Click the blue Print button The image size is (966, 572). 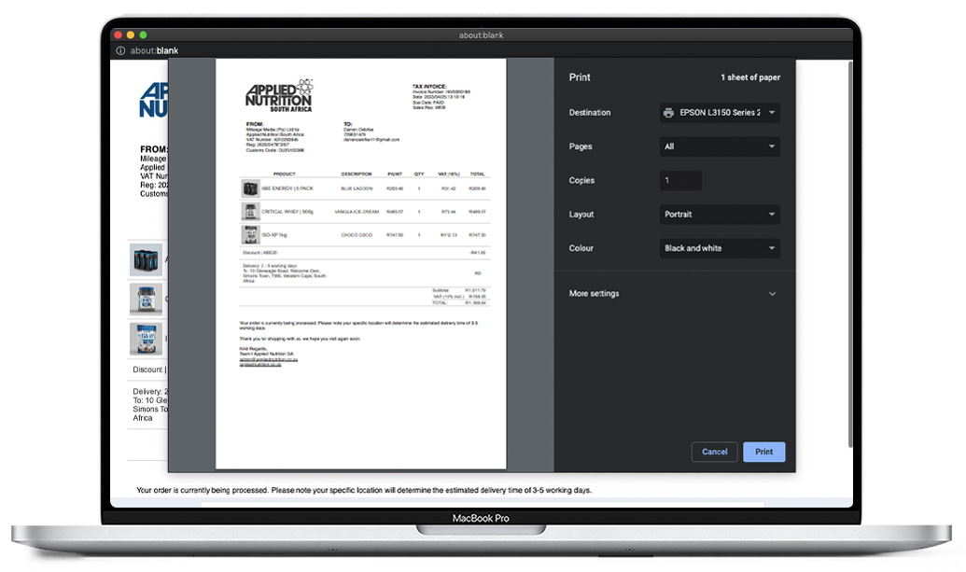763,452
